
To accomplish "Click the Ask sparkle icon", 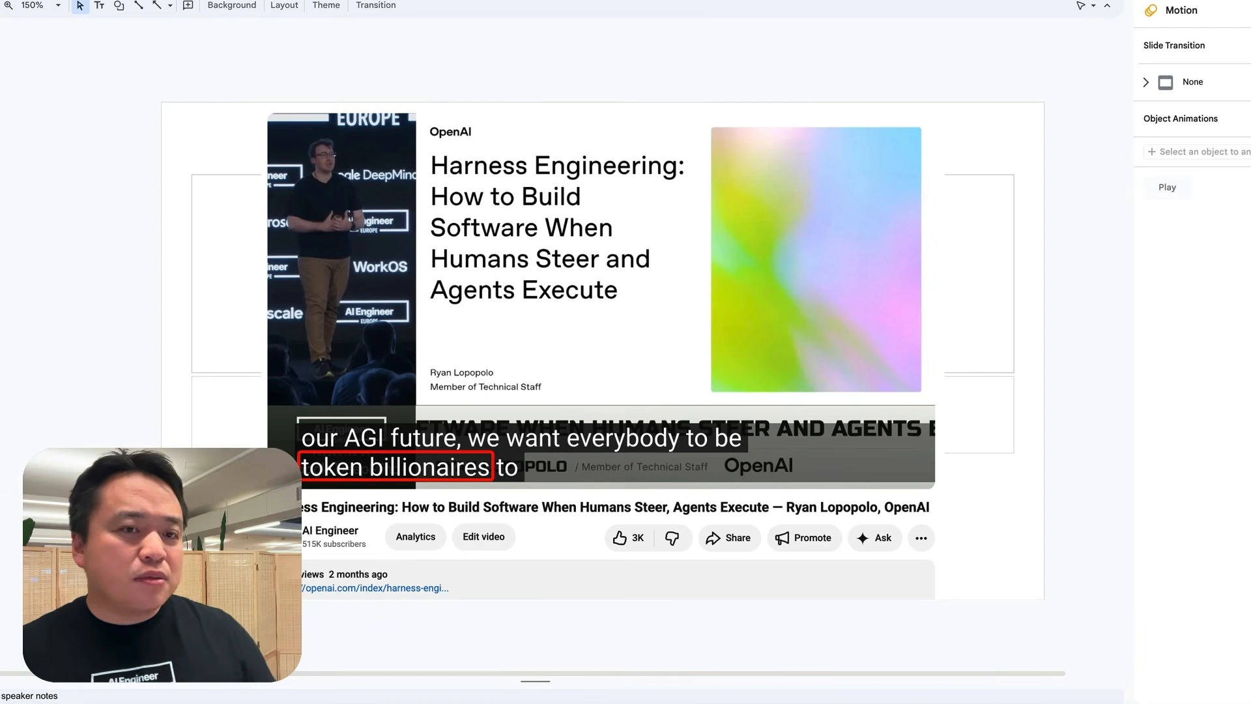I will point(863,538).
